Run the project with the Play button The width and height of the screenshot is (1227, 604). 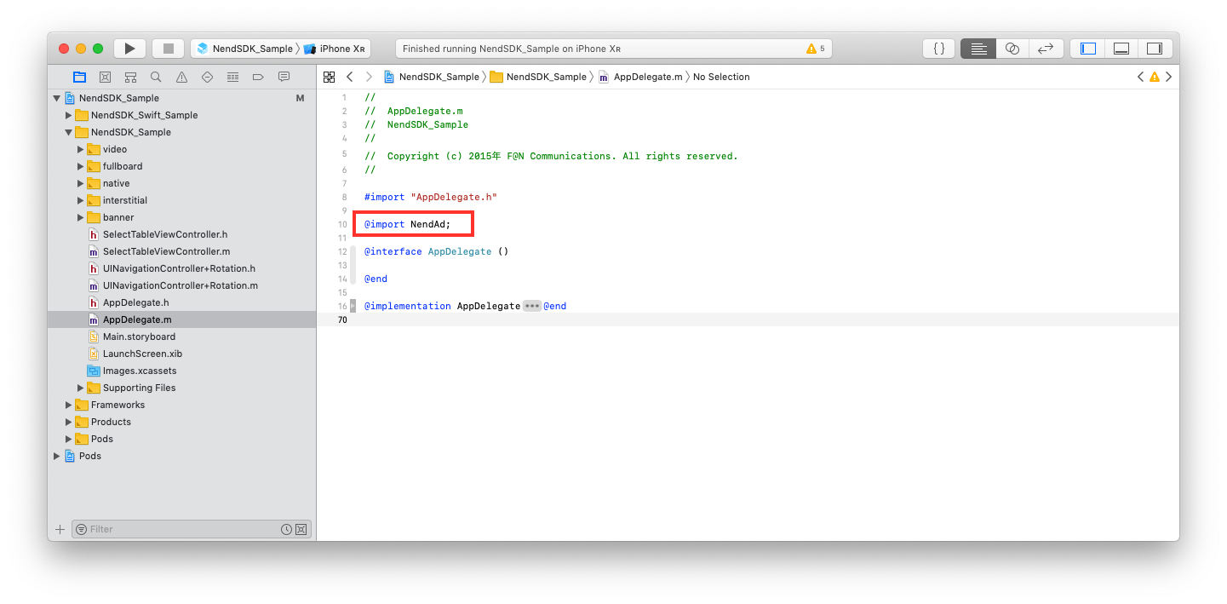click(x=129, y=49)
